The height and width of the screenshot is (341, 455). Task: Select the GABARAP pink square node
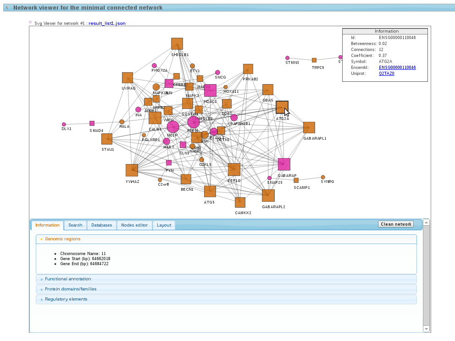[x=284, y=164]
